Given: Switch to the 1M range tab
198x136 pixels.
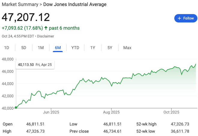Looking at the screenshot, I should tap(41, 48).
